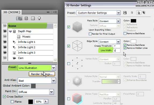Image resolution: width=154 pixels, height=105 pixels.
Task: Select the Filter By Lights bulb icon
Action: (x=39, y=18)
